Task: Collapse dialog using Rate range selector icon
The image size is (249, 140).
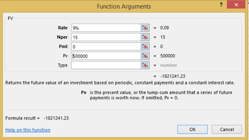Action: [145, 28]
